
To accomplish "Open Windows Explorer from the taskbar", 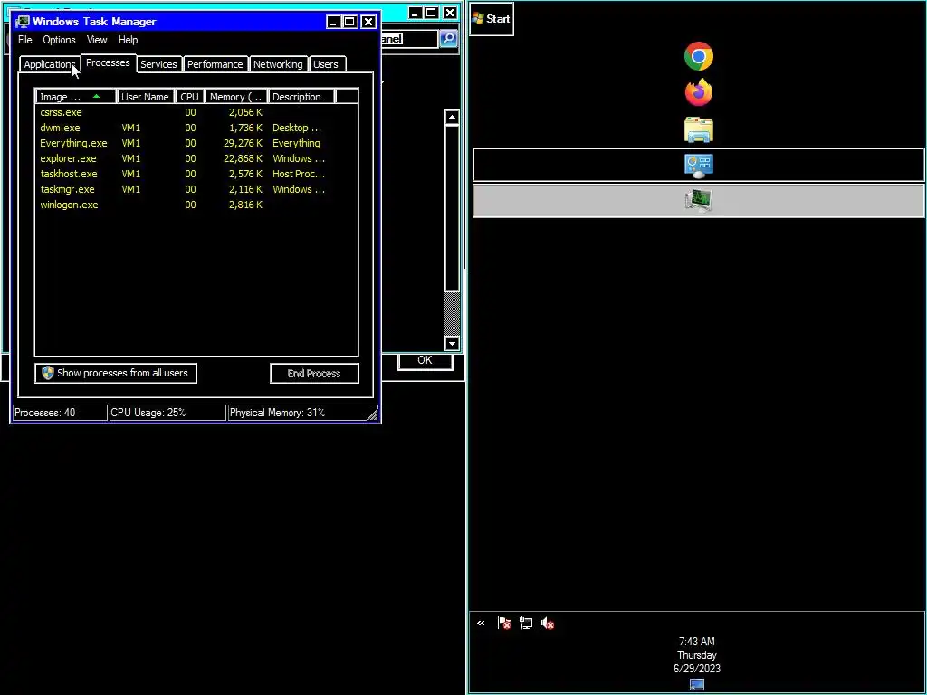I will pos(698,129).
